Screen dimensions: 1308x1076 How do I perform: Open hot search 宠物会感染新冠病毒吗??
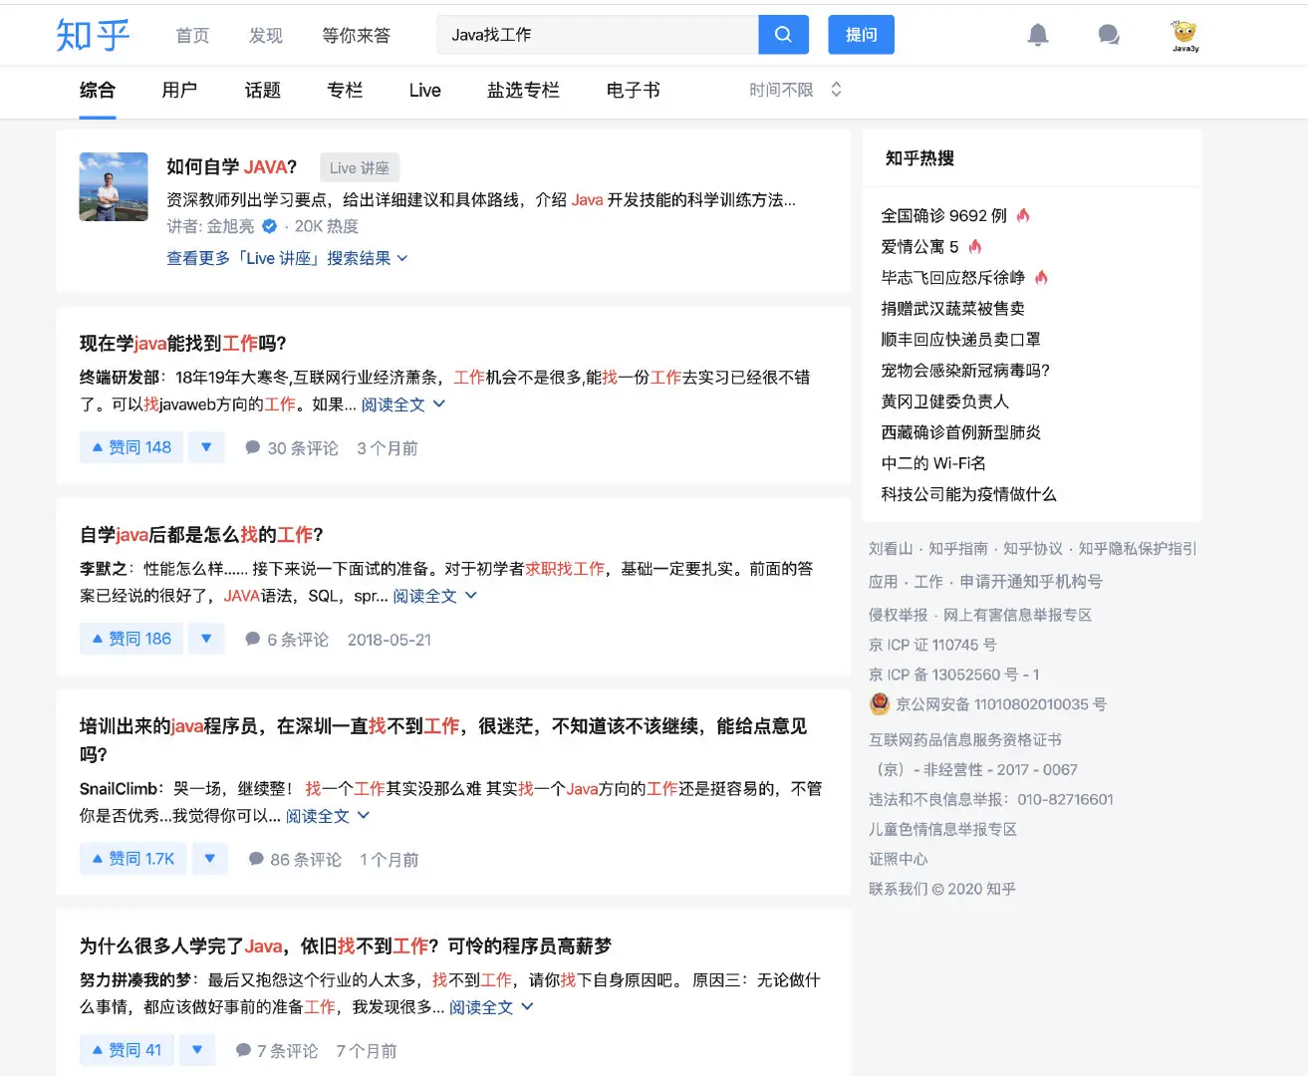965,370
